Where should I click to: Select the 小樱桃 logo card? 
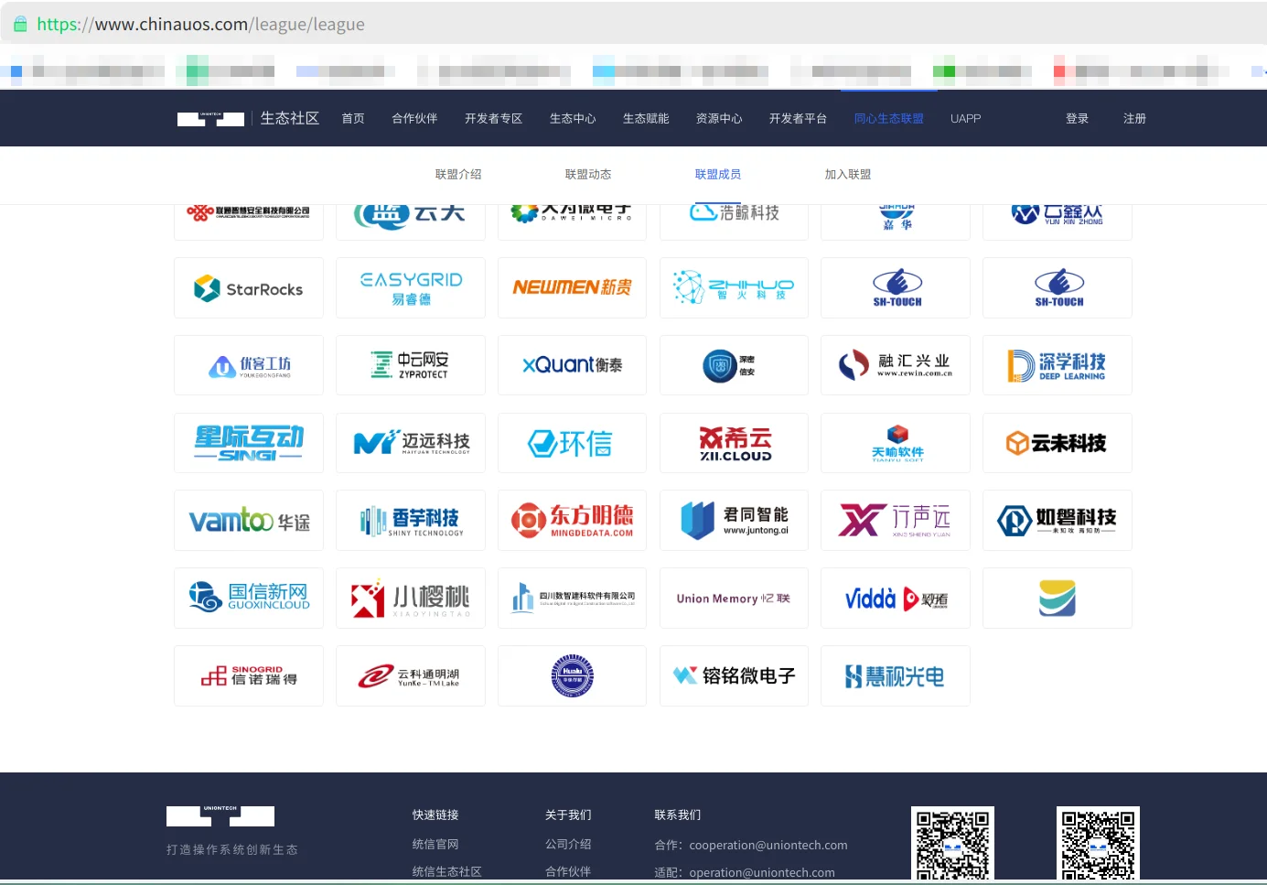click(x=411, y=598)
